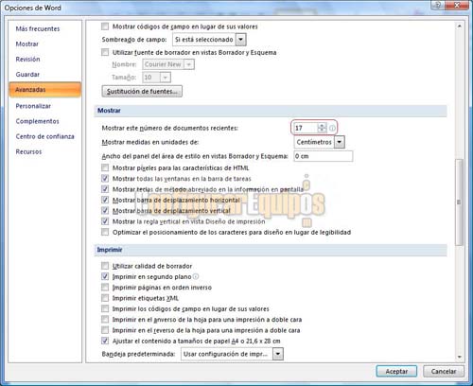473x386 pixels.
Task: Click the Cancelar button
Action: 444,371
